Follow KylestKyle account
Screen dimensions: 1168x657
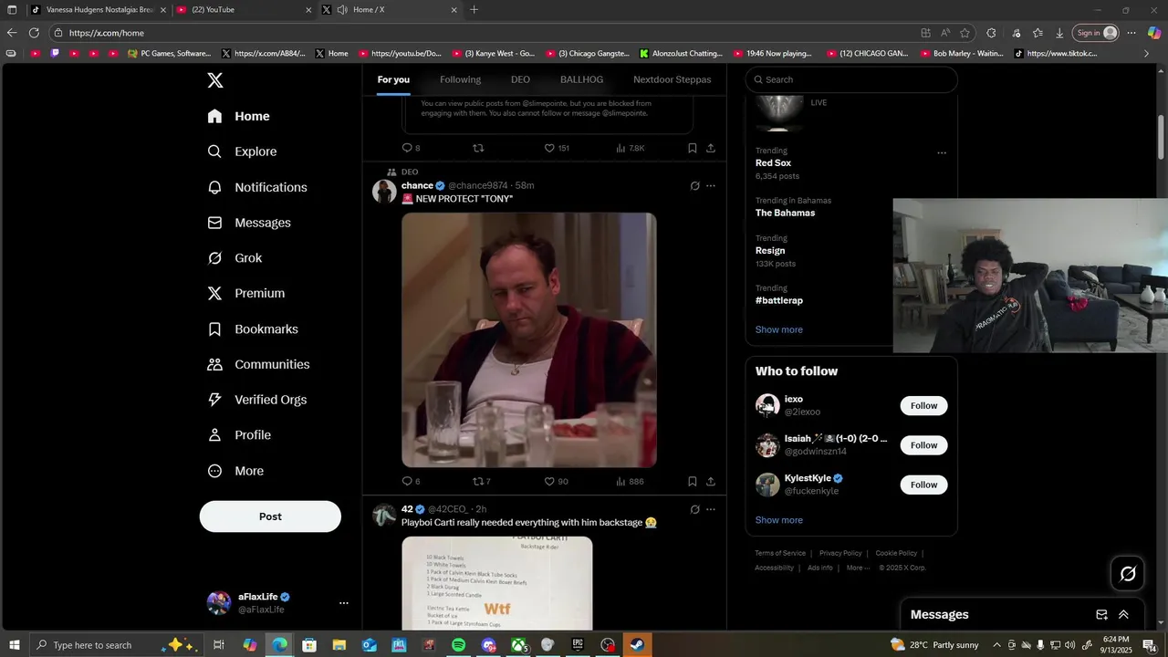pyautogui.click(x=923, y=485)
